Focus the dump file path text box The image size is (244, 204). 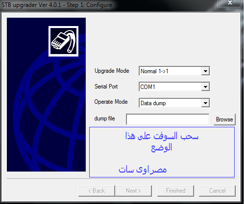[168, 119]
